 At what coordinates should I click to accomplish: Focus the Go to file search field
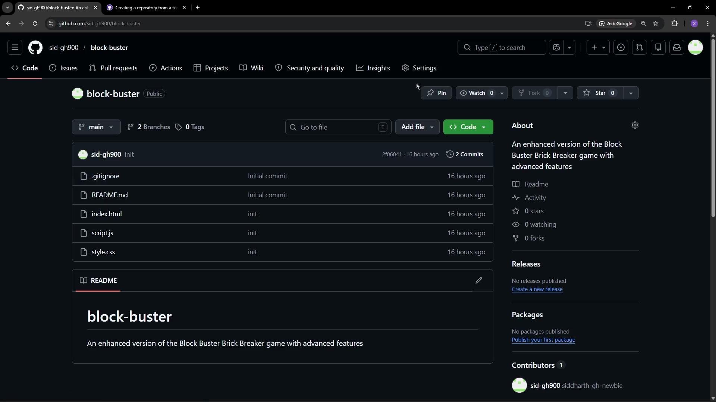point(338,127)
